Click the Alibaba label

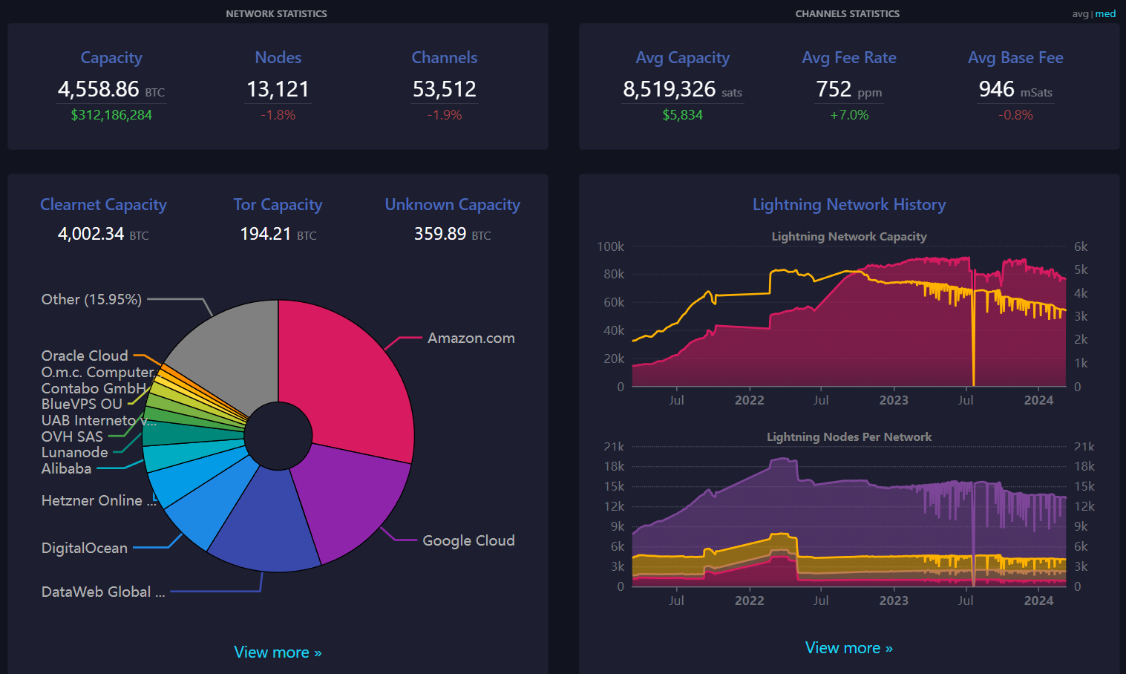click(66, 468)
